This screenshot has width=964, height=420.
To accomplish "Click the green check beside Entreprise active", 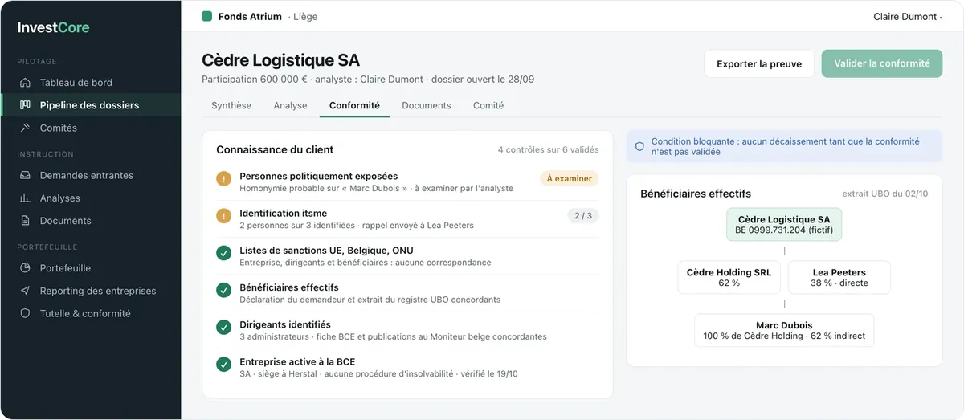I will [x=224, y=365].
